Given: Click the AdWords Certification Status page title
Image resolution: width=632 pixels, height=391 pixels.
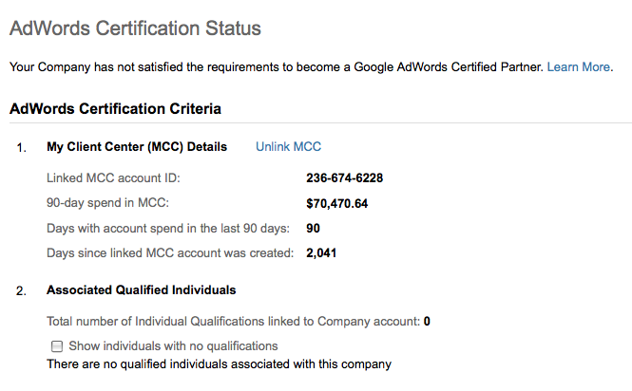Looking at the screenshot, I should pos(134,28).
